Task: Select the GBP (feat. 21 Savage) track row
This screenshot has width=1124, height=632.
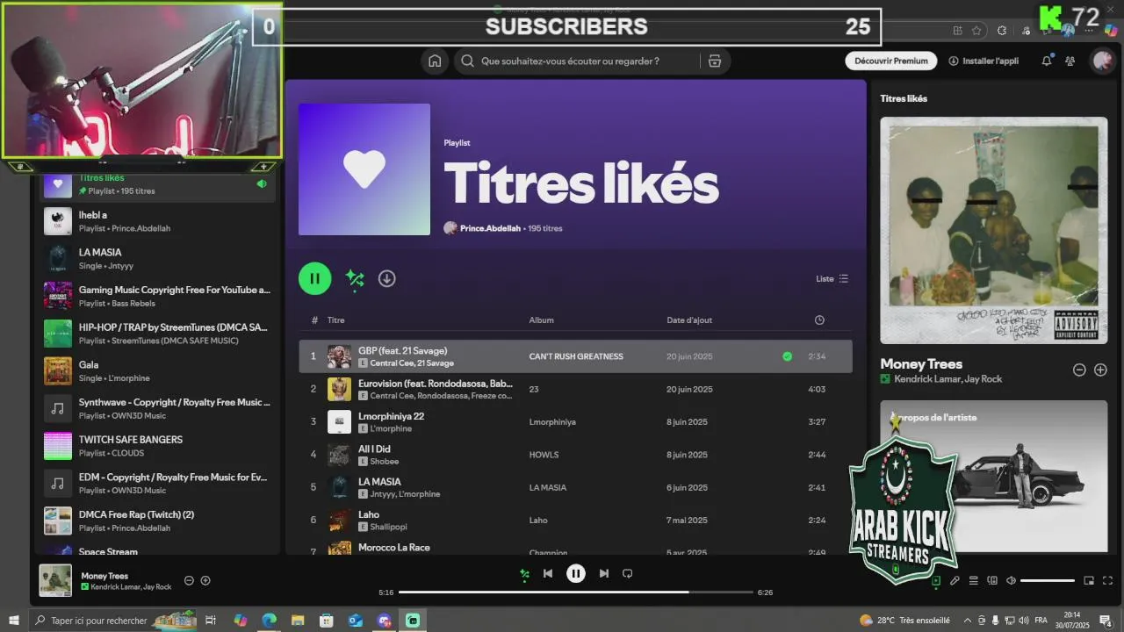Action: pos(575,356)
